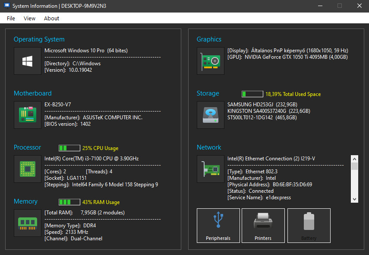Click the '[Stepping]: Intel64 Family 6 Model 158 Stepping 9' line
Viewport: 369px width, 255px height.
coord(101,185)
